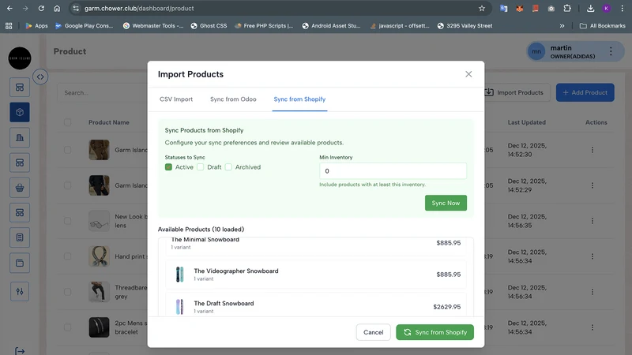Open actions menu for 14:52:29 row
The image size is (632, 355).
tap(592, 185)
